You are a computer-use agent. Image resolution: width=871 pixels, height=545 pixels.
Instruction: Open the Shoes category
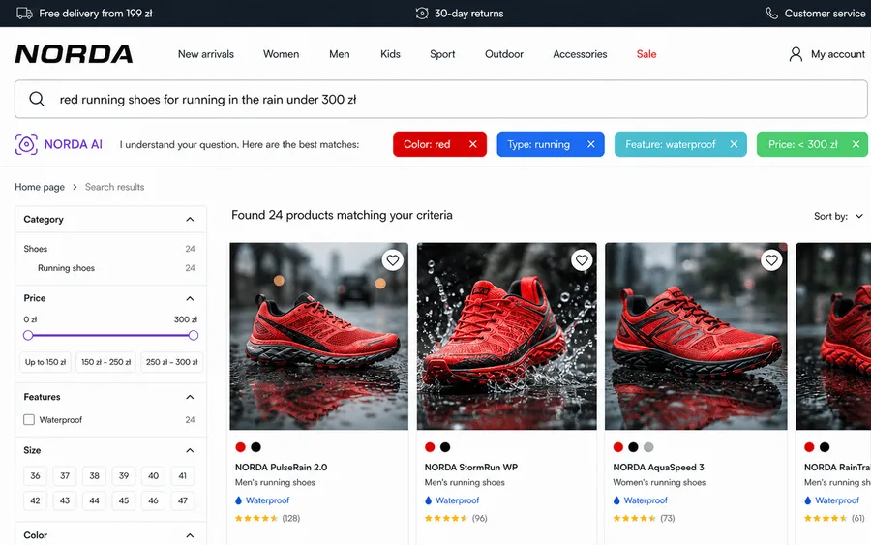[x=36, y=249]
